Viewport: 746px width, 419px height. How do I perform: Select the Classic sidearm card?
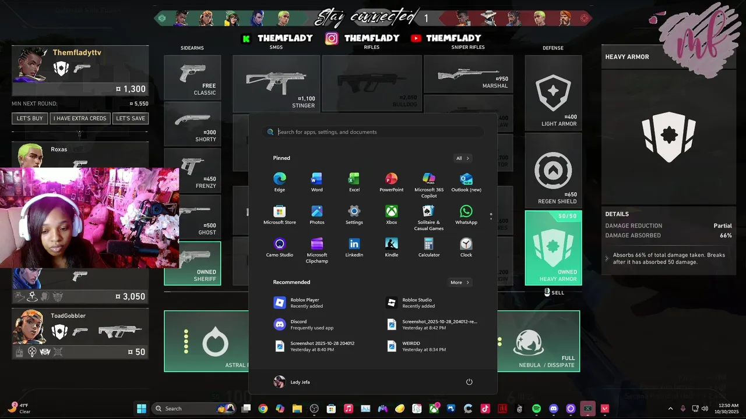pyautogui.click(x=192, y=77)
